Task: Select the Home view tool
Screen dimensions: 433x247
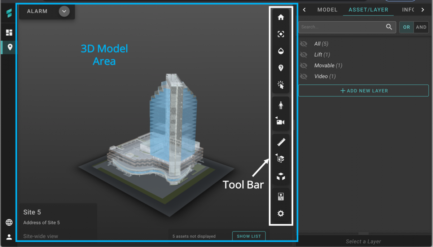Action: 281,17
